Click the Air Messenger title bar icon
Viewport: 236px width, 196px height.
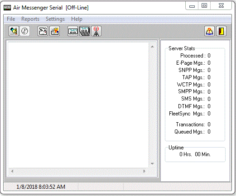pos(7,8)
